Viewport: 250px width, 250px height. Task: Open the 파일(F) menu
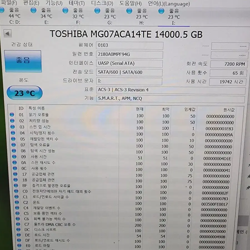point(9,2)
